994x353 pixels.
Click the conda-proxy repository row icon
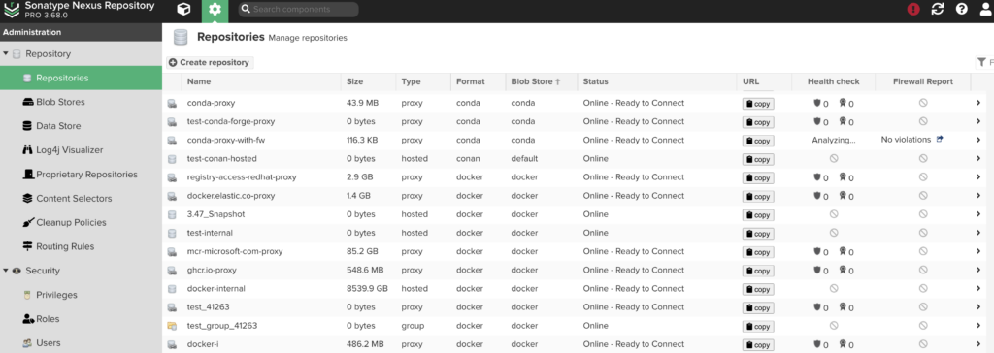[171, 104]
